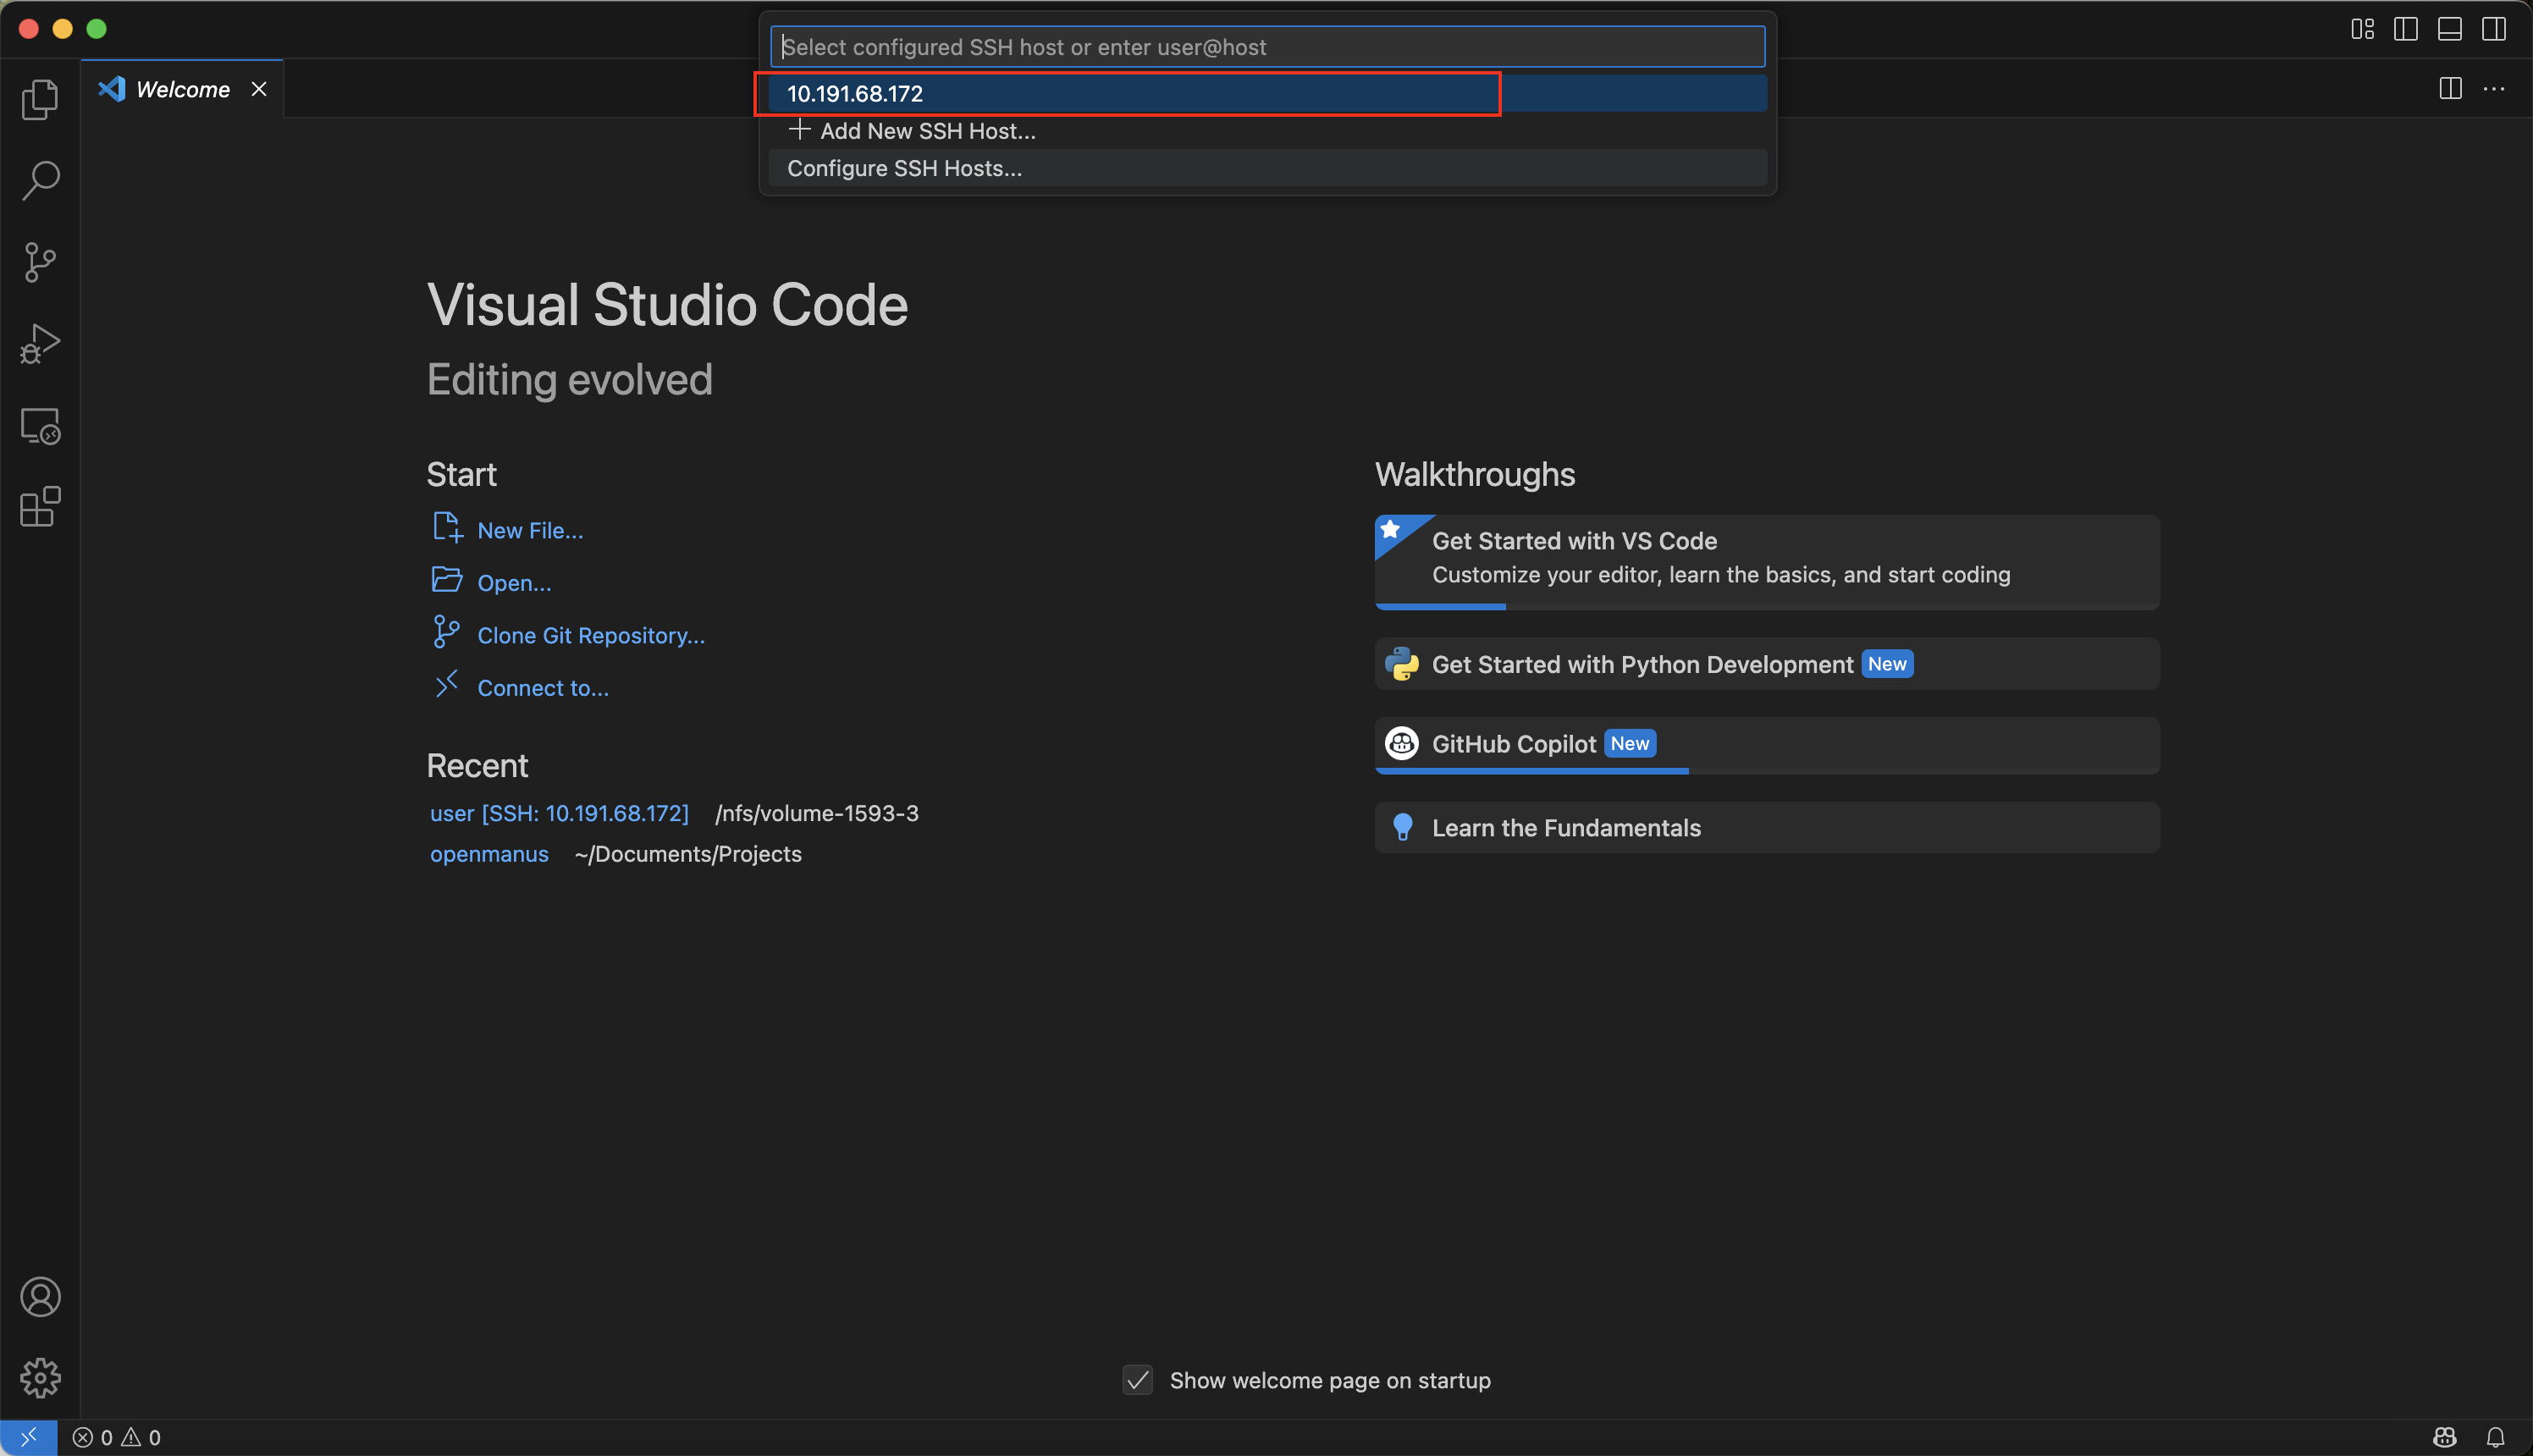Open the Remote Explorer view

[x=40, y=426]
